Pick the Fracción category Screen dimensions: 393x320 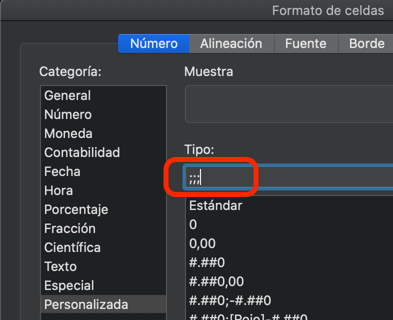pos(103,229)
